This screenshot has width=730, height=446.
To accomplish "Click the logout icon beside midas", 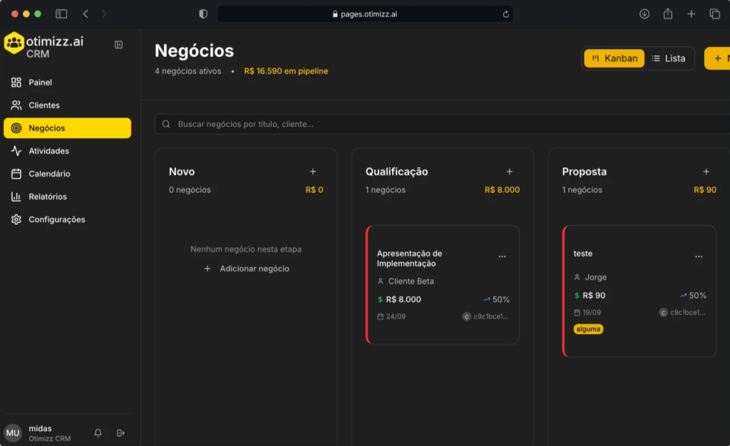I will click(x=120, y=432).
